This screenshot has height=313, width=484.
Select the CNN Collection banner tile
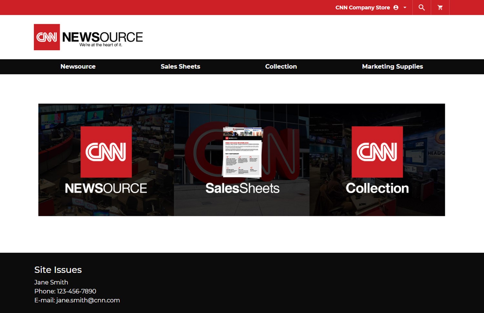coord(377,160)
